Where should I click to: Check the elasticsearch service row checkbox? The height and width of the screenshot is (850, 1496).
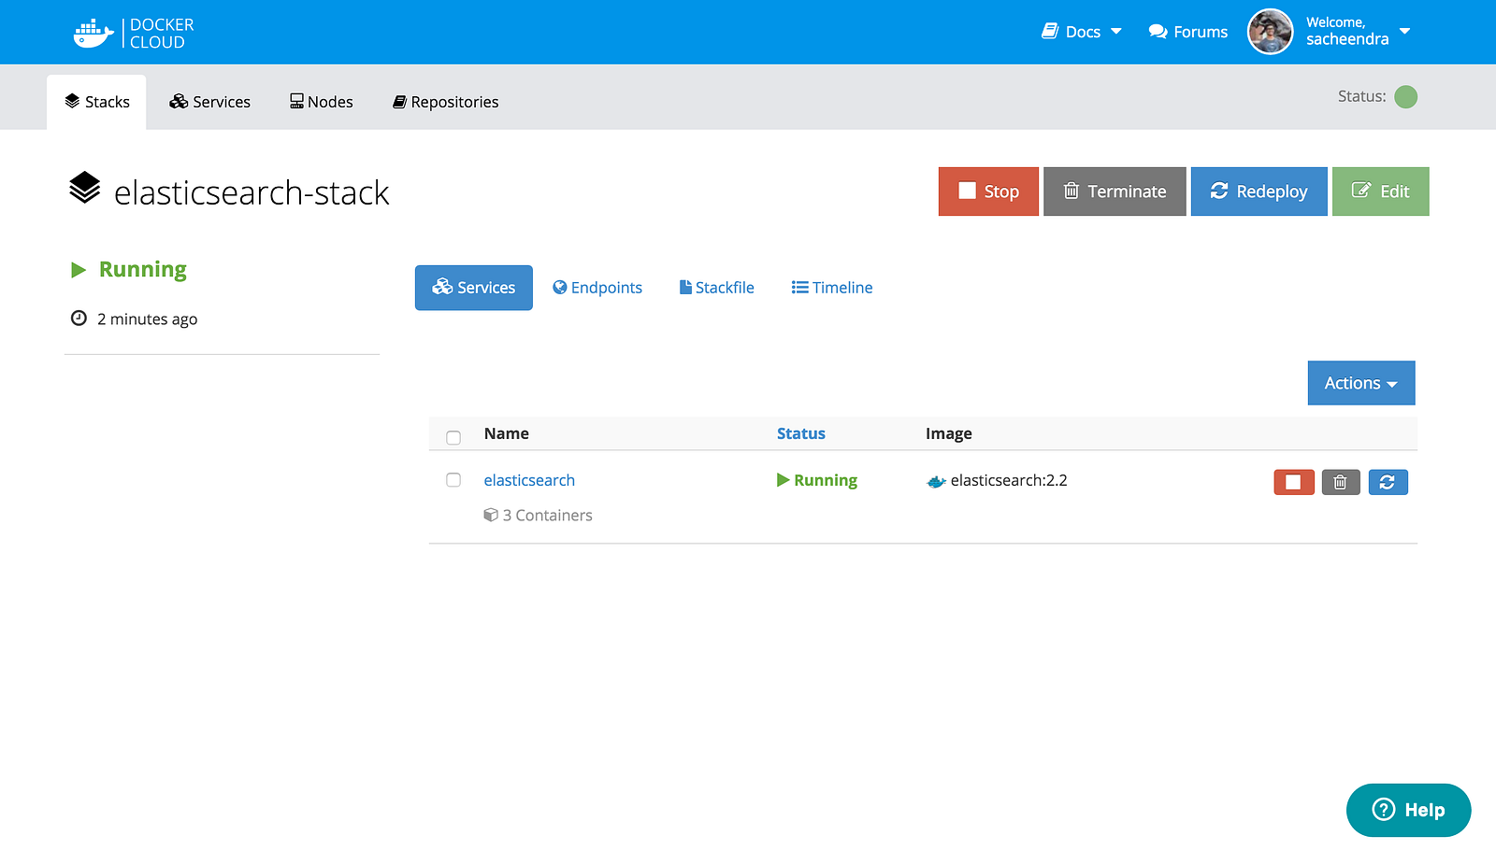tap(453, 480)
